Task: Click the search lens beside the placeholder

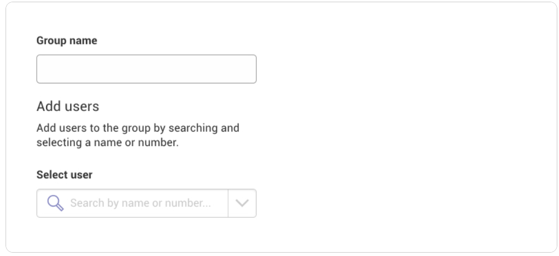Action: [x=55, y=203]
